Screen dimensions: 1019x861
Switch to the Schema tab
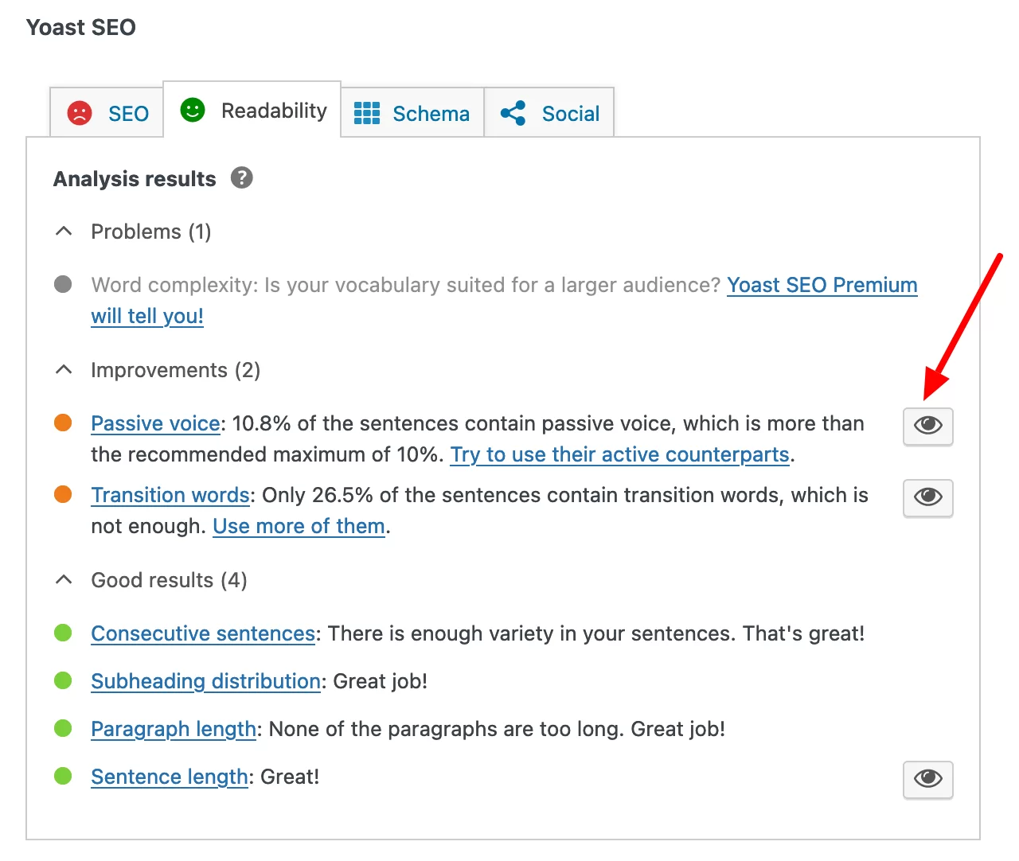(412, 113)
